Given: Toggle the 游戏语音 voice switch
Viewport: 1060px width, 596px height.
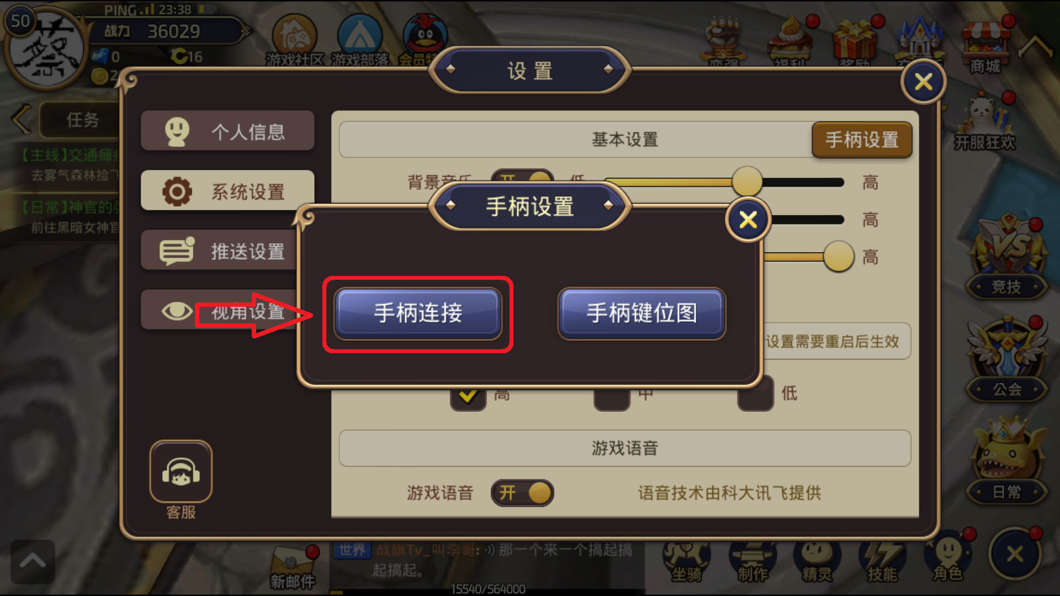Looking at the screenshot, I should (522, 493).
